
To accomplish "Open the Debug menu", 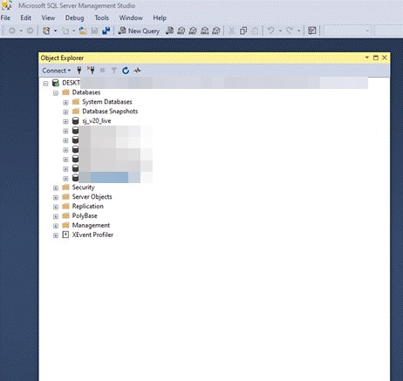I will tap(75, 17).
